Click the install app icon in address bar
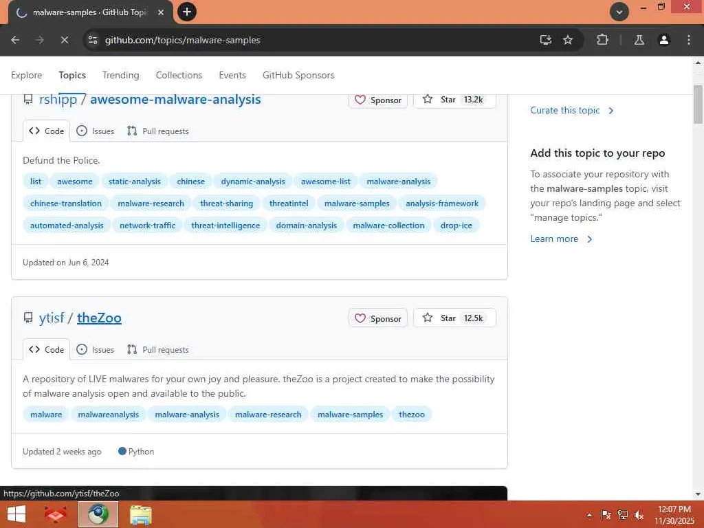This screenshot has height=528, width=704. point(545,40)
